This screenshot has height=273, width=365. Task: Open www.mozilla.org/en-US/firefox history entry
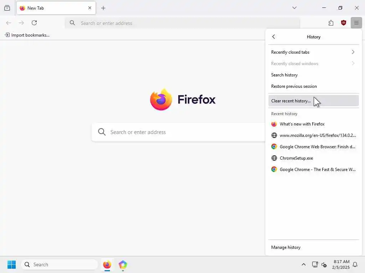point(313,135)
